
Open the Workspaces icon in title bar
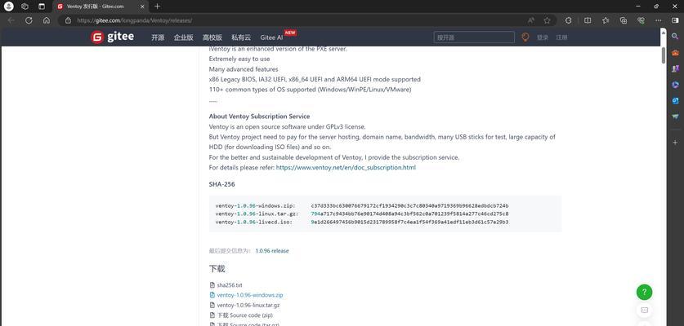click(25, 7)
